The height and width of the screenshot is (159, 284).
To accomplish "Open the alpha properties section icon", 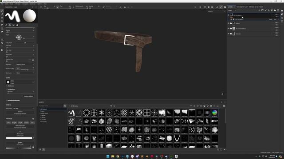I will 10,25.
